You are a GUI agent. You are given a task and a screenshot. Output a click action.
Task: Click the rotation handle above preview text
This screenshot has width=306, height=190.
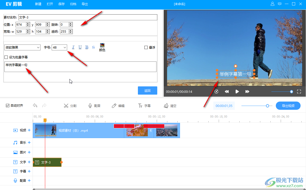pyautogui.click(x=236, y=66)
